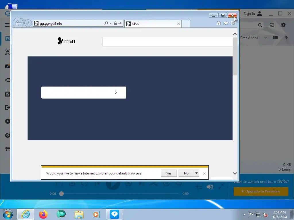Viewport: 294px width, 220px height.
Task: Click the page scroll up arrow
Action: 235,34
